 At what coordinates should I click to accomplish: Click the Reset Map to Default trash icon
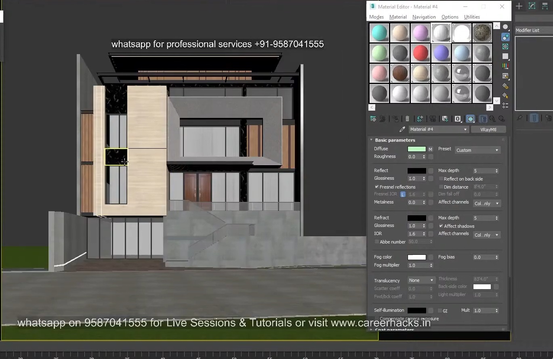(407, 118)
